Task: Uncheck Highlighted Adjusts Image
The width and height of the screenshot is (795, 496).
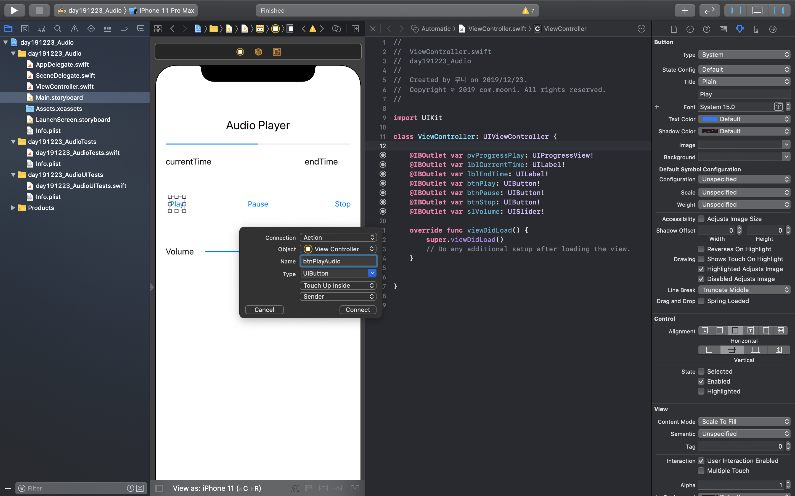Action: pyautogui.click(x=701, y=269)
